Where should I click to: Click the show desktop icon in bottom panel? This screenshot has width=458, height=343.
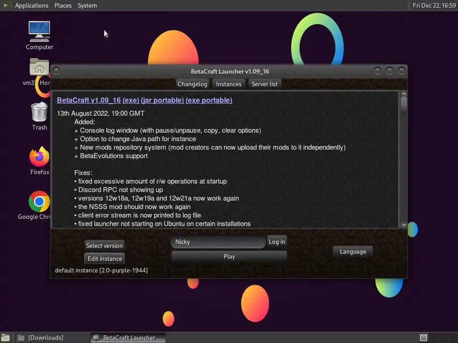5,338
